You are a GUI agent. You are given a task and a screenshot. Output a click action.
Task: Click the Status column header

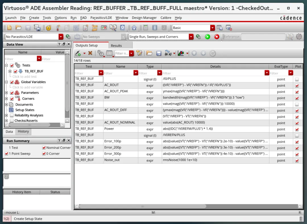(x=55, y=192)
